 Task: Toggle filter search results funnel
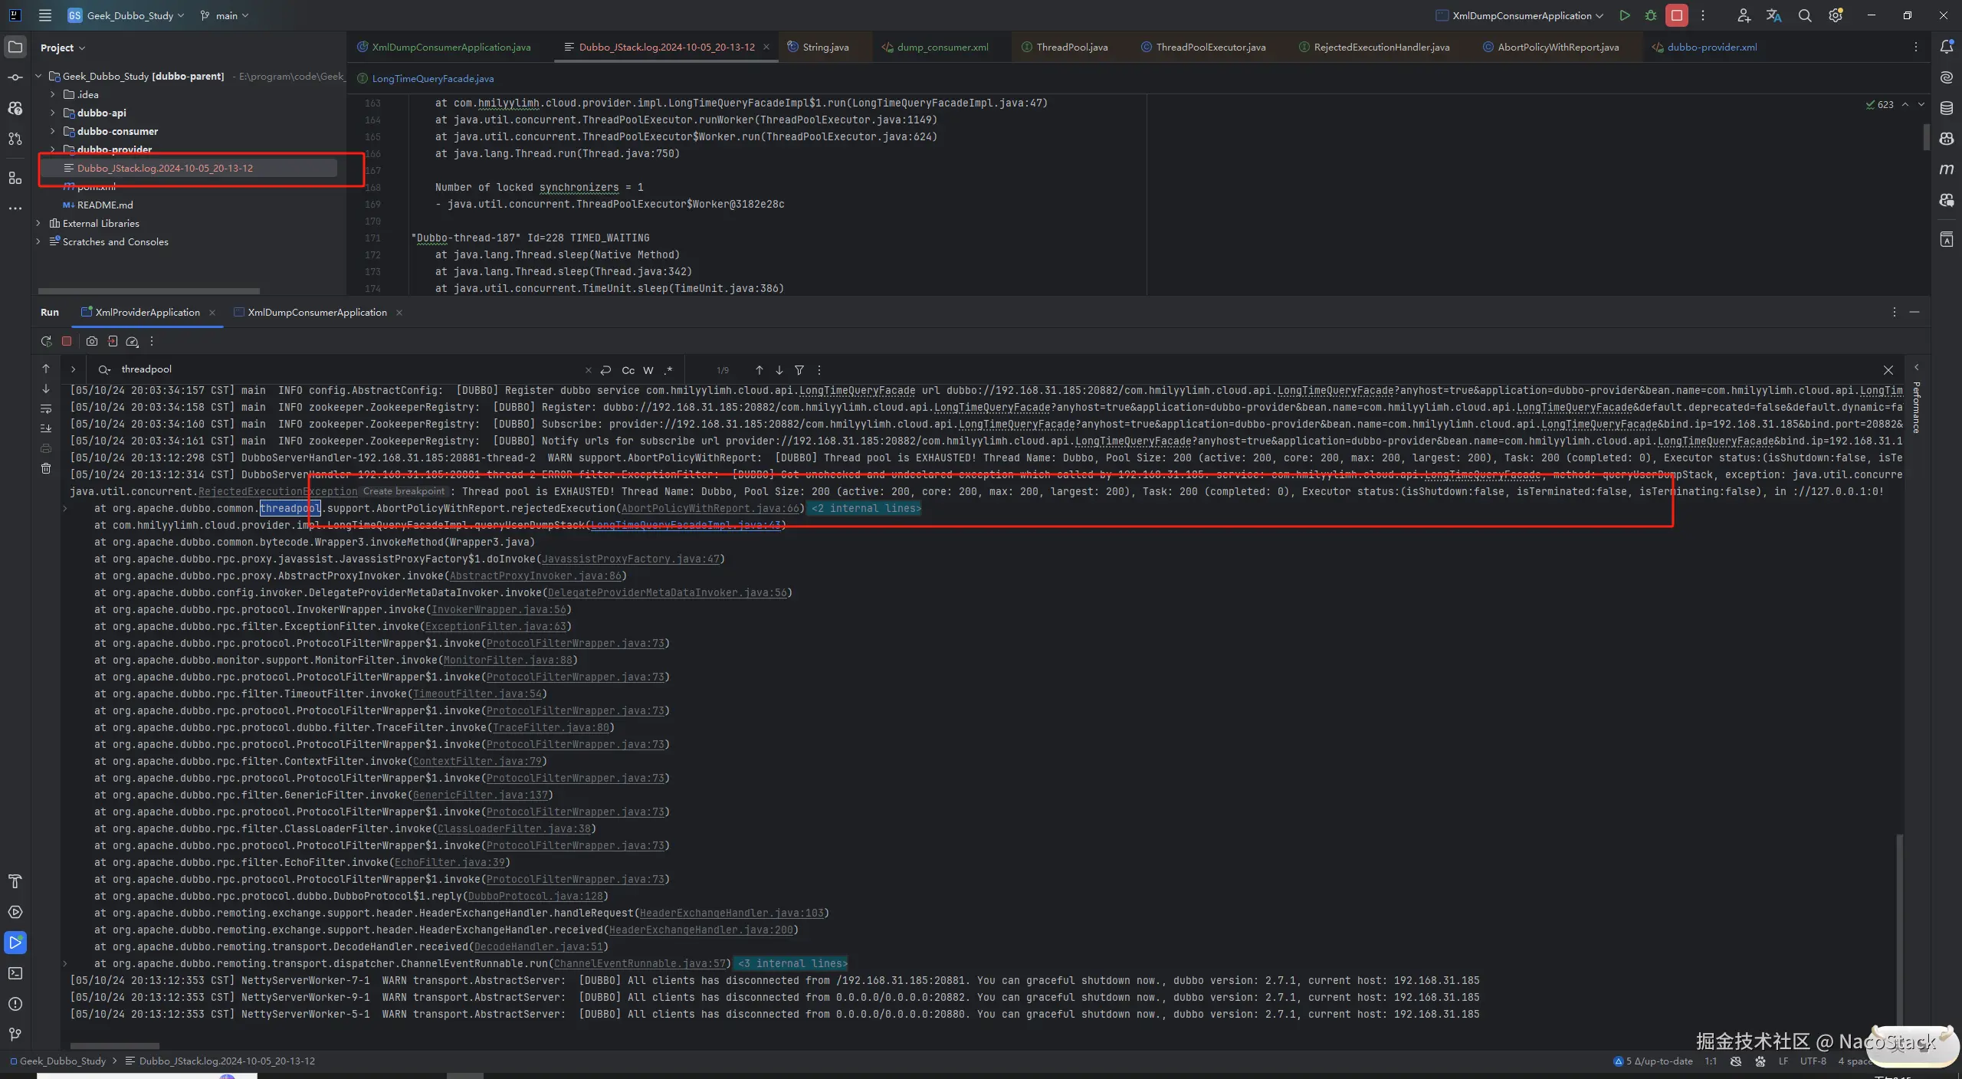pyautogui.click(x=799, y=370)
